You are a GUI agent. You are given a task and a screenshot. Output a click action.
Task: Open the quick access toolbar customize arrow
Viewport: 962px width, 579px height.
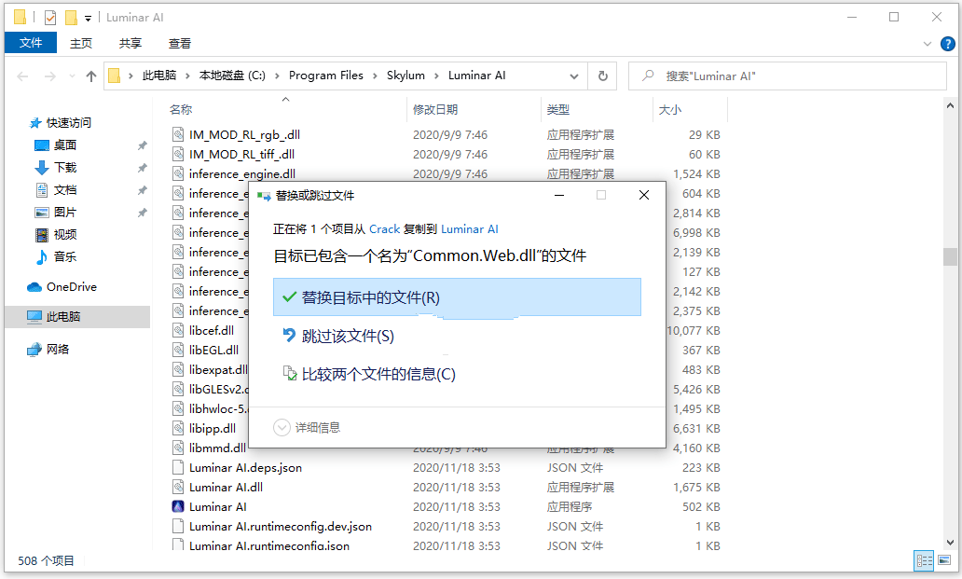pos(89,19)
